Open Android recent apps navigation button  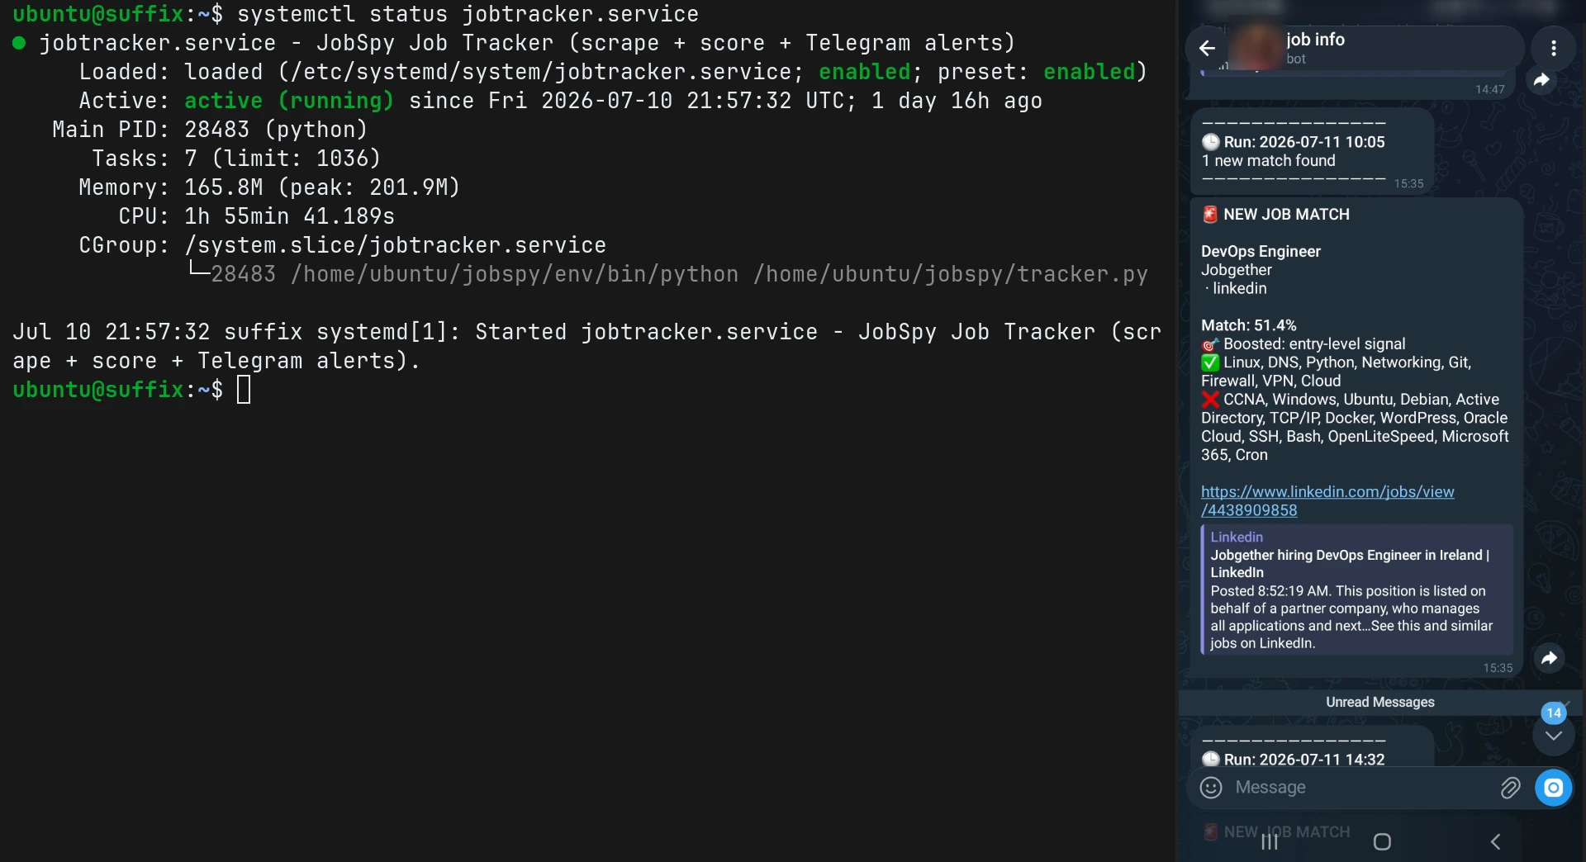pos(1270,841)
